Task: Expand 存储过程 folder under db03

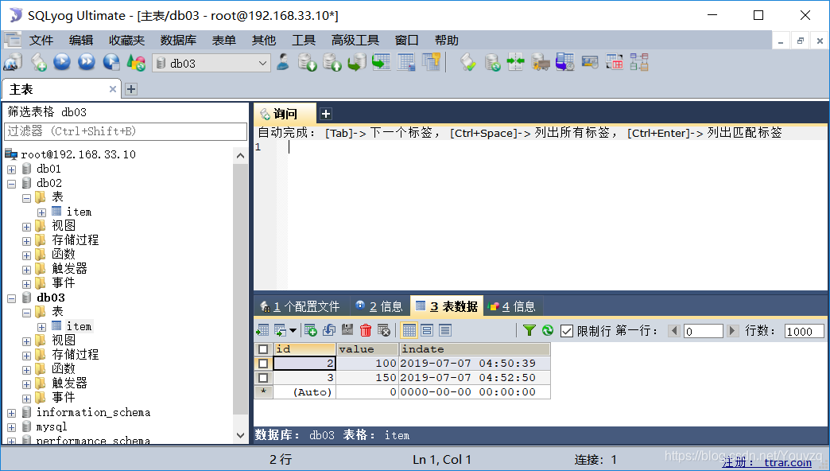Action: (26, 356)
